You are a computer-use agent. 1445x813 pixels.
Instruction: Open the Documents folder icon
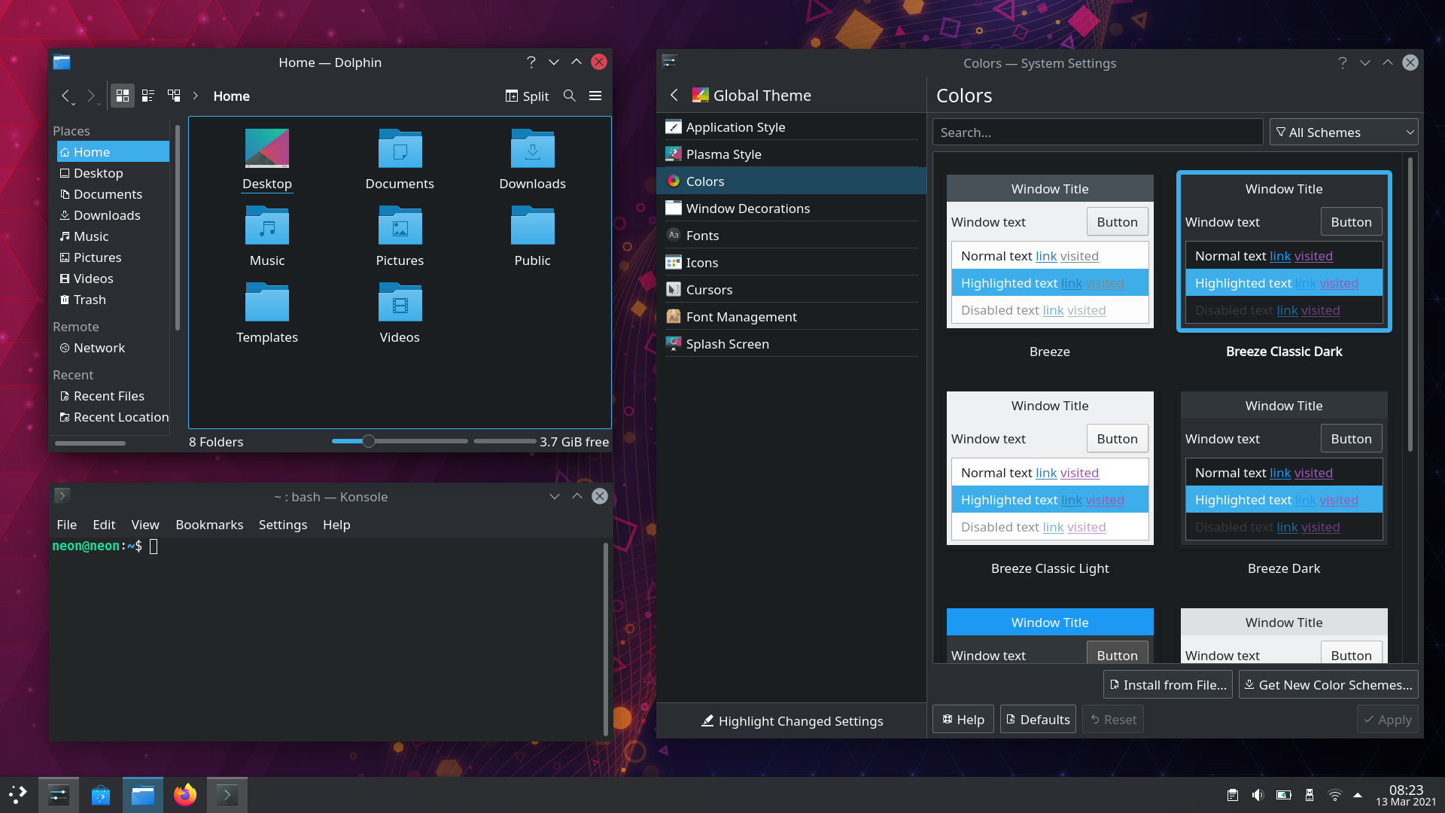coord(400,148)
